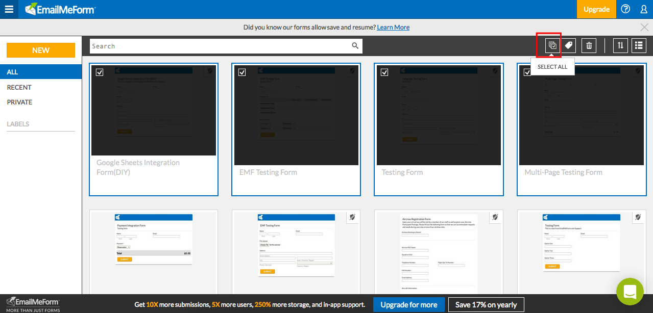Click the Google Sheets Integration Form(DIY) title
This screenshot has height=313, width=653.
click(138, 167)
